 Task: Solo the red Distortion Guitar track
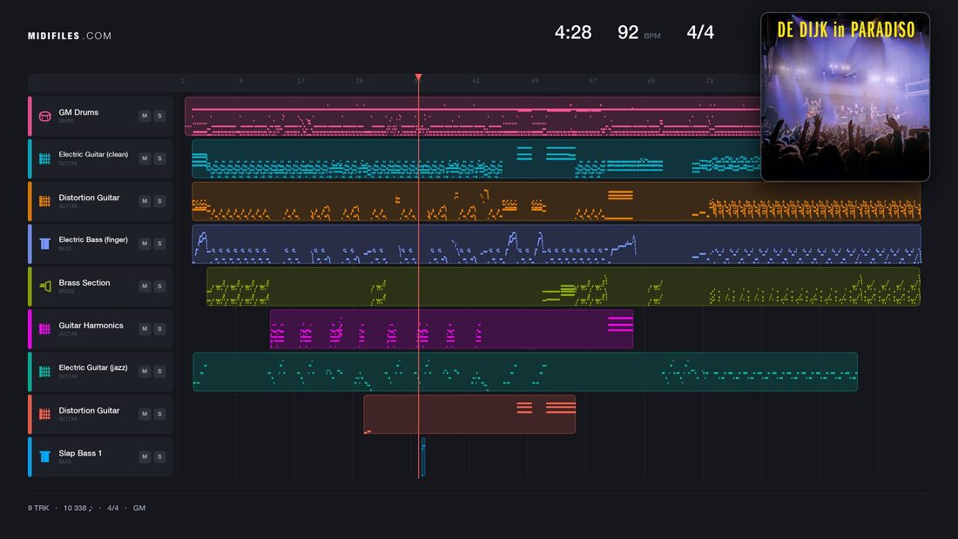click(159, 414)
